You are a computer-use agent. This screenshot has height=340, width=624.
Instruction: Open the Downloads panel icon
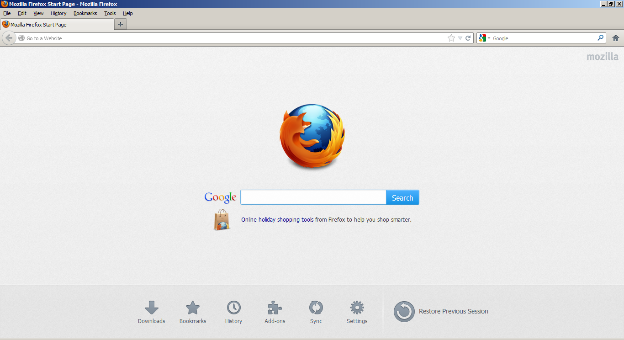[151, 308]
